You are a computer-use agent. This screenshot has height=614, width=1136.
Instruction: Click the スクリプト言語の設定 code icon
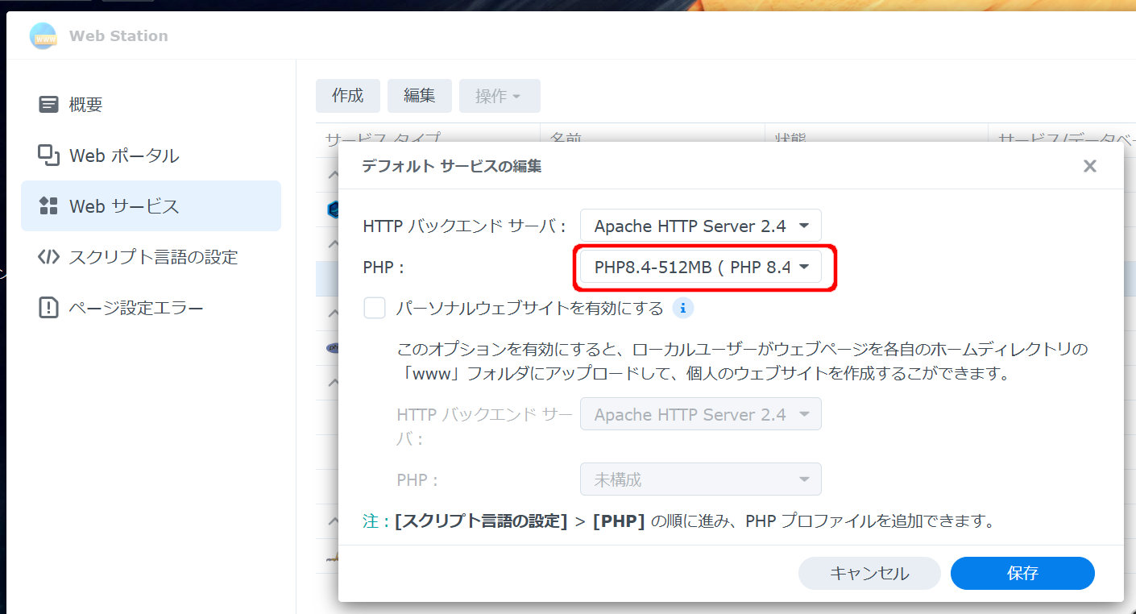tap(49, 257)
